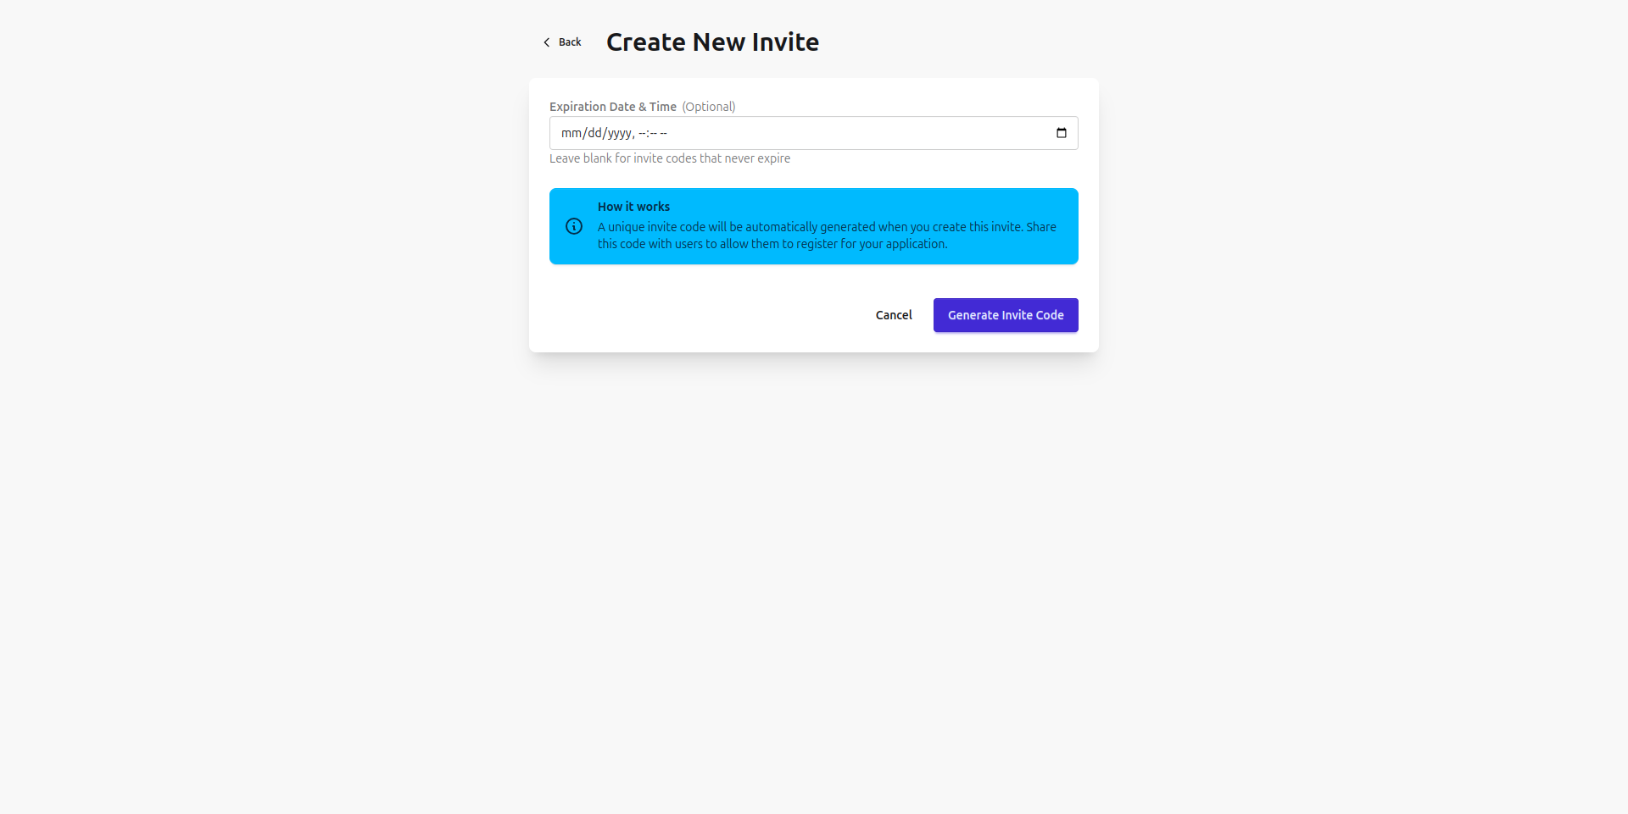
Task: Click the 'Expiration Date & Time' field label
Action: [x=612, y=107]
